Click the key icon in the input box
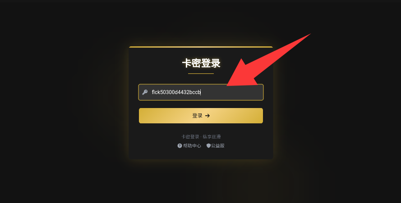This screenshot has width=401, height=203. pos(145,92)
